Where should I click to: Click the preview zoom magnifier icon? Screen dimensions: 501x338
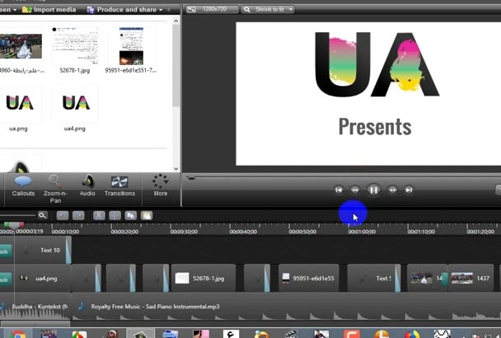coord(246,10)
